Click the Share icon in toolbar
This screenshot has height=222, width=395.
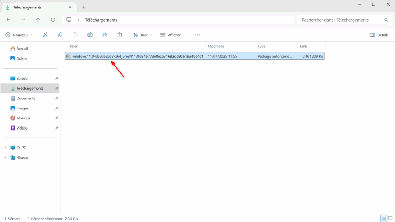point(105,35)
